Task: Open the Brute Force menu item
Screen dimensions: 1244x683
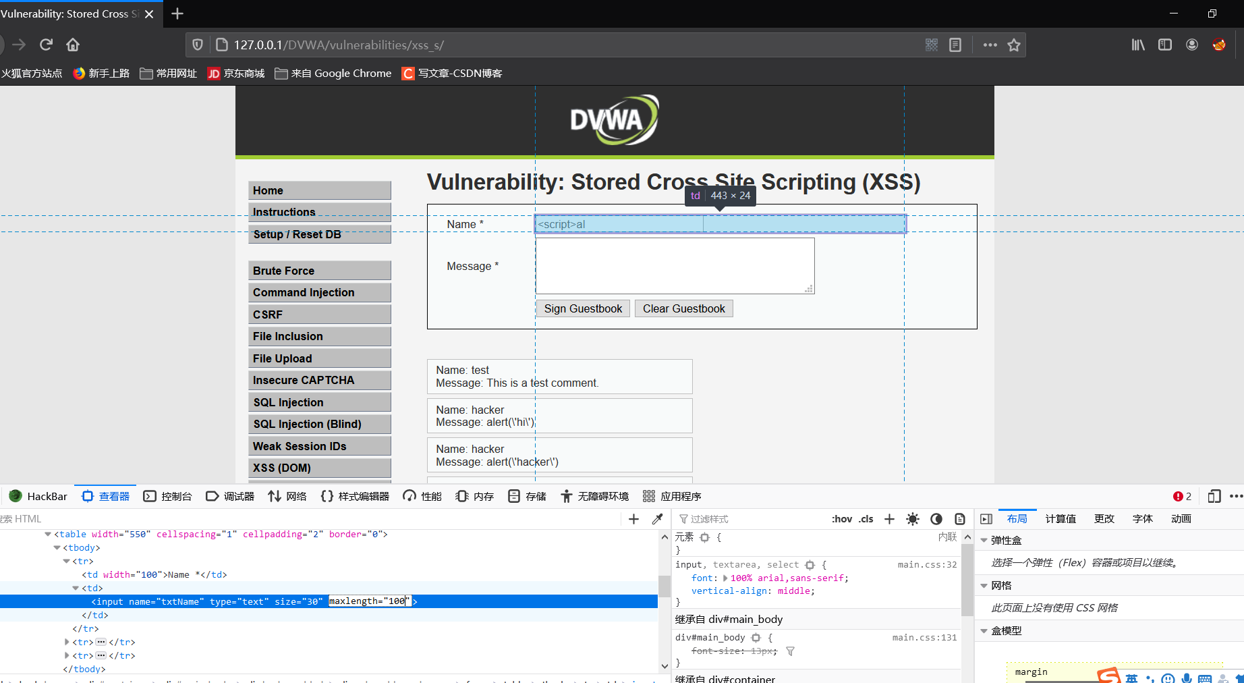Action: (x=320, y=271)
